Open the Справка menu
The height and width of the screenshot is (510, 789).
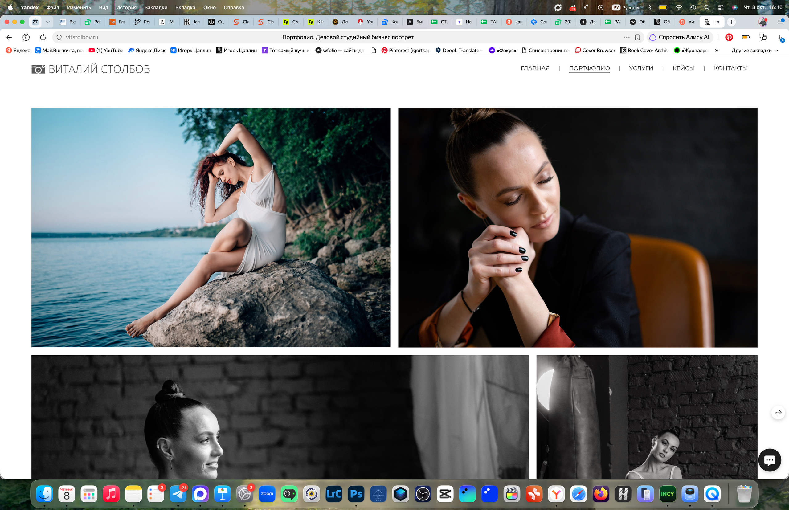[234, 7]
